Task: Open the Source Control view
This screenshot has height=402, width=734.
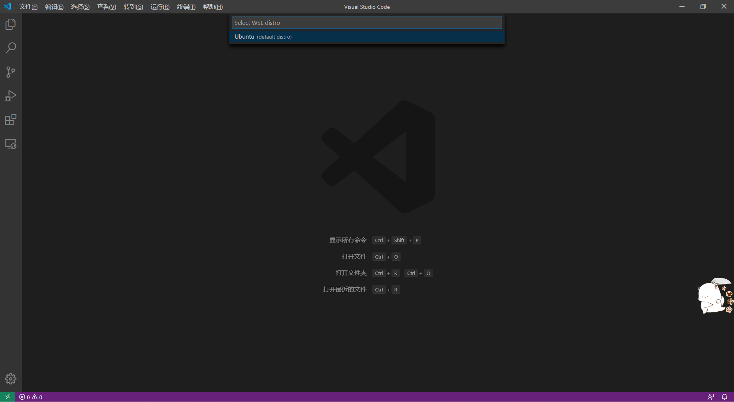Action: (x=11, y=72)
